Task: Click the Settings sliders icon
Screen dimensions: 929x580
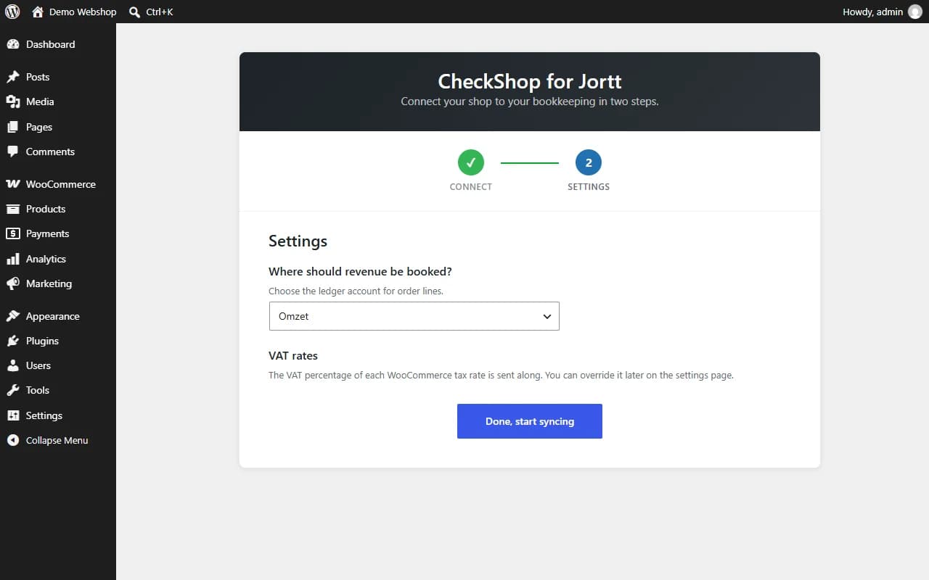Action: coord(13,415)
